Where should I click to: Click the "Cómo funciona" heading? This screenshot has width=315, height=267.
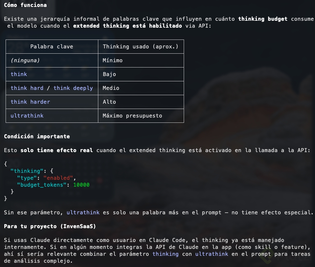click(x=25, y=5)
